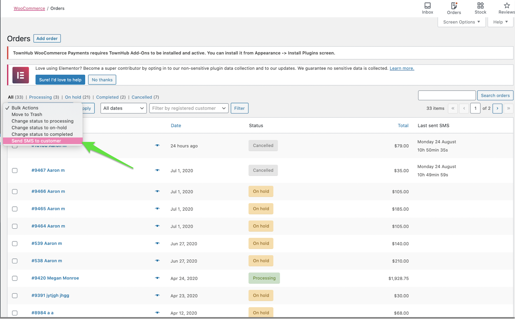Choose Move to Trash bulk action
Screen dimensions: 515x319
(x=43, y=114)
